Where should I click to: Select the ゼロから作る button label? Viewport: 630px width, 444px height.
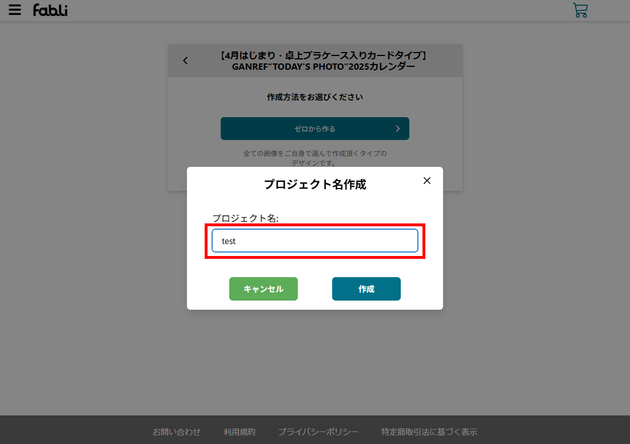(x=314, y=129)
